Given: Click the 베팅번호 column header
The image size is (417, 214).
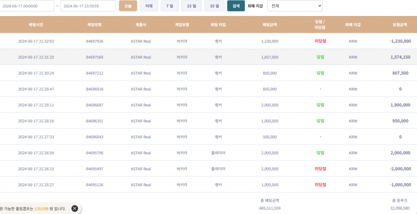Looking at the screenshot, I should click(x=95, y=25).
